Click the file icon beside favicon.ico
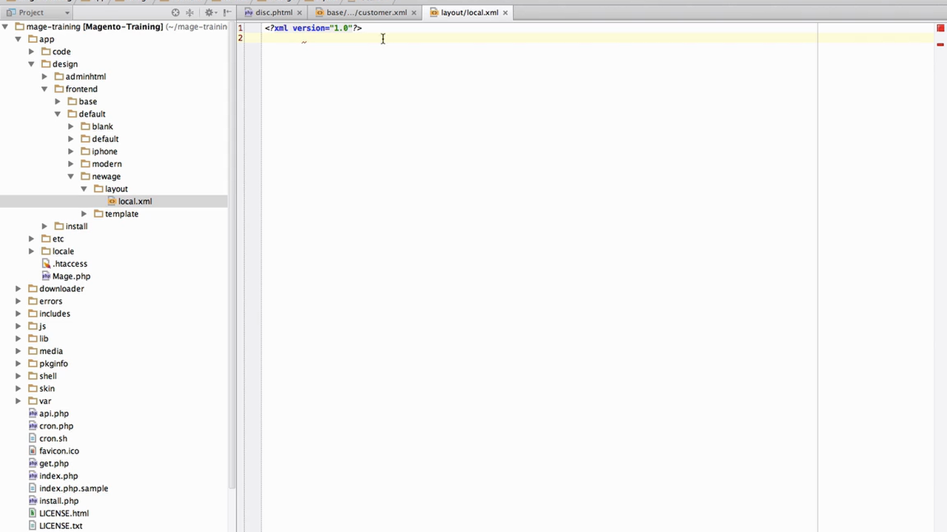This screenshot has height=532, width=947. (x=33, y=451)
